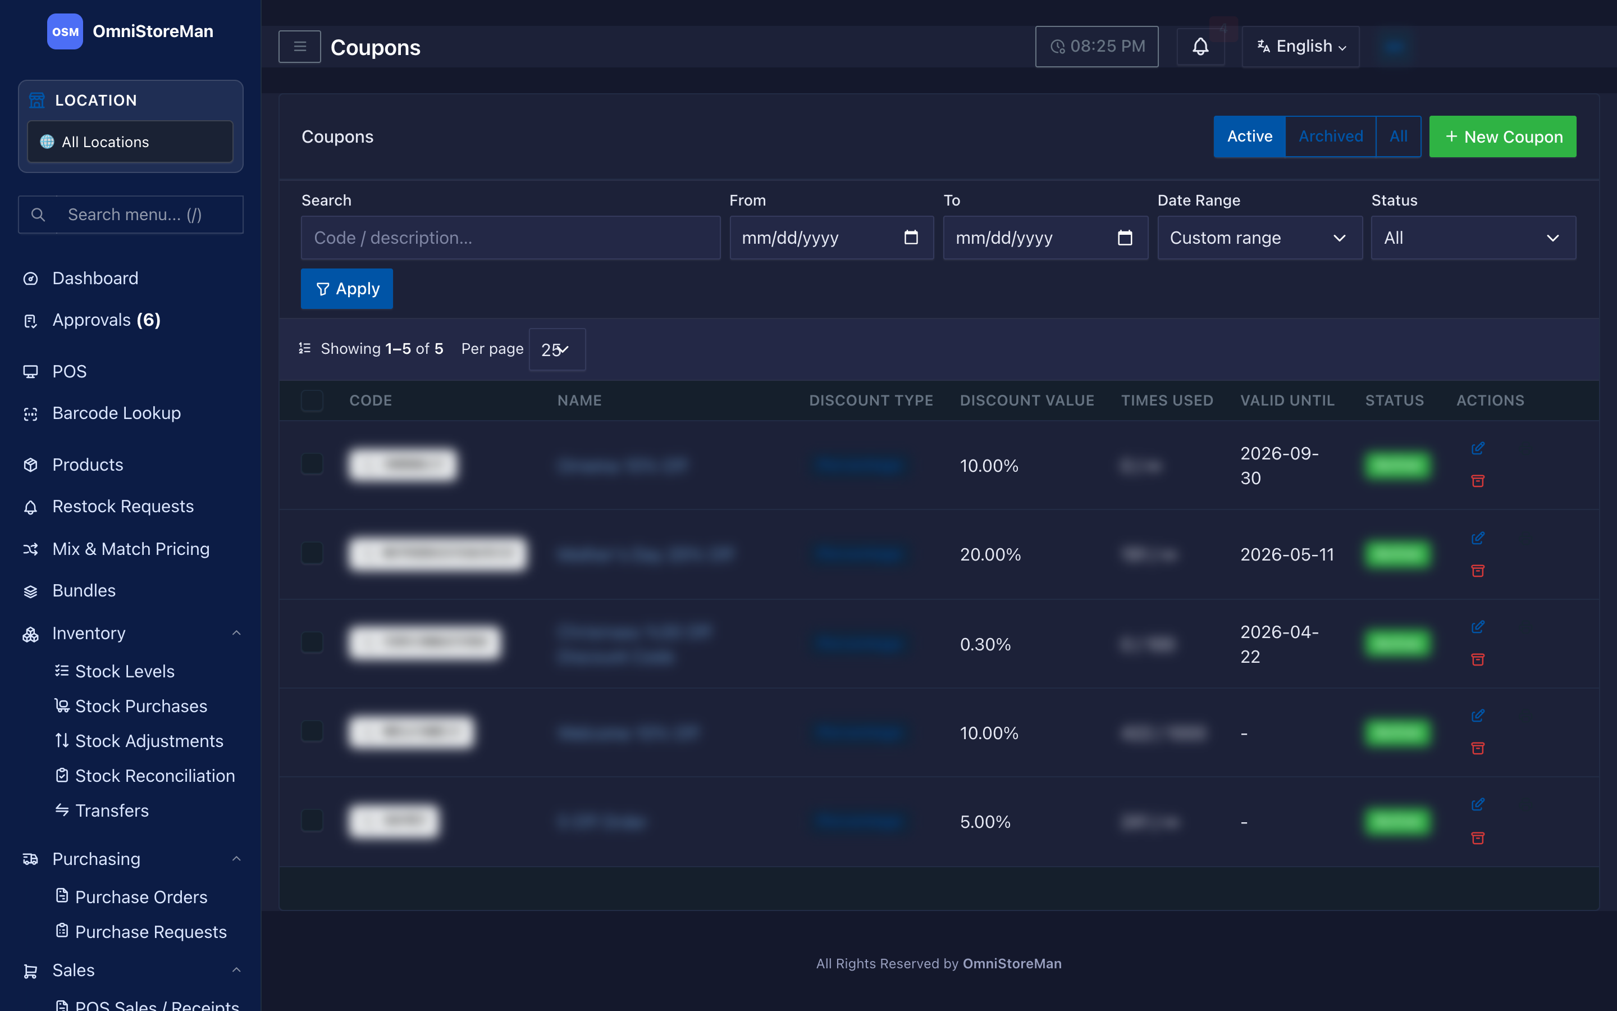The image size is (1617, 1011).
Task: Open calendar picker in From date field
Action: coord(911,238)
